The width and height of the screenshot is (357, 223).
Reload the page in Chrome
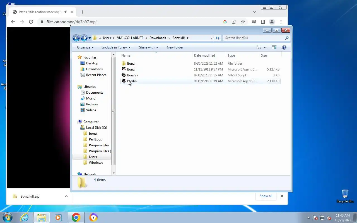31,22
